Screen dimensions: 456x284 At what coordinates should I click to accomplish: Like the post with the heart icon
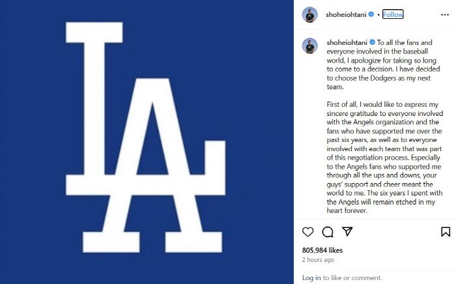tap(308, 231)
